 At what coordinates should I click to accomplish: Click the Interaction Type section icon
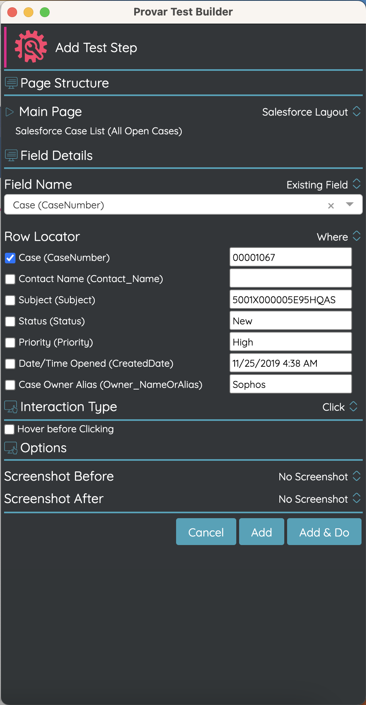tap(11, 407)
